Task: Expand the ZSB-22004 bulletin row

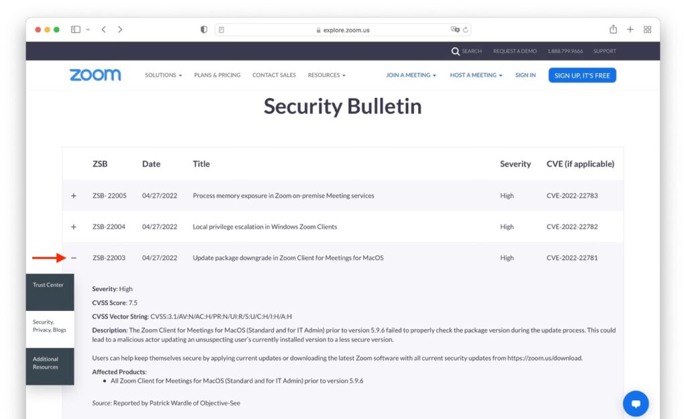Action: point(74,227)
